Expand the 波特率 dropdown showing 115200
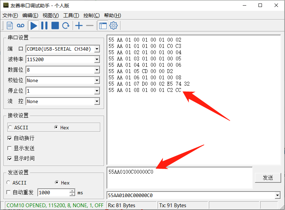 97,60
